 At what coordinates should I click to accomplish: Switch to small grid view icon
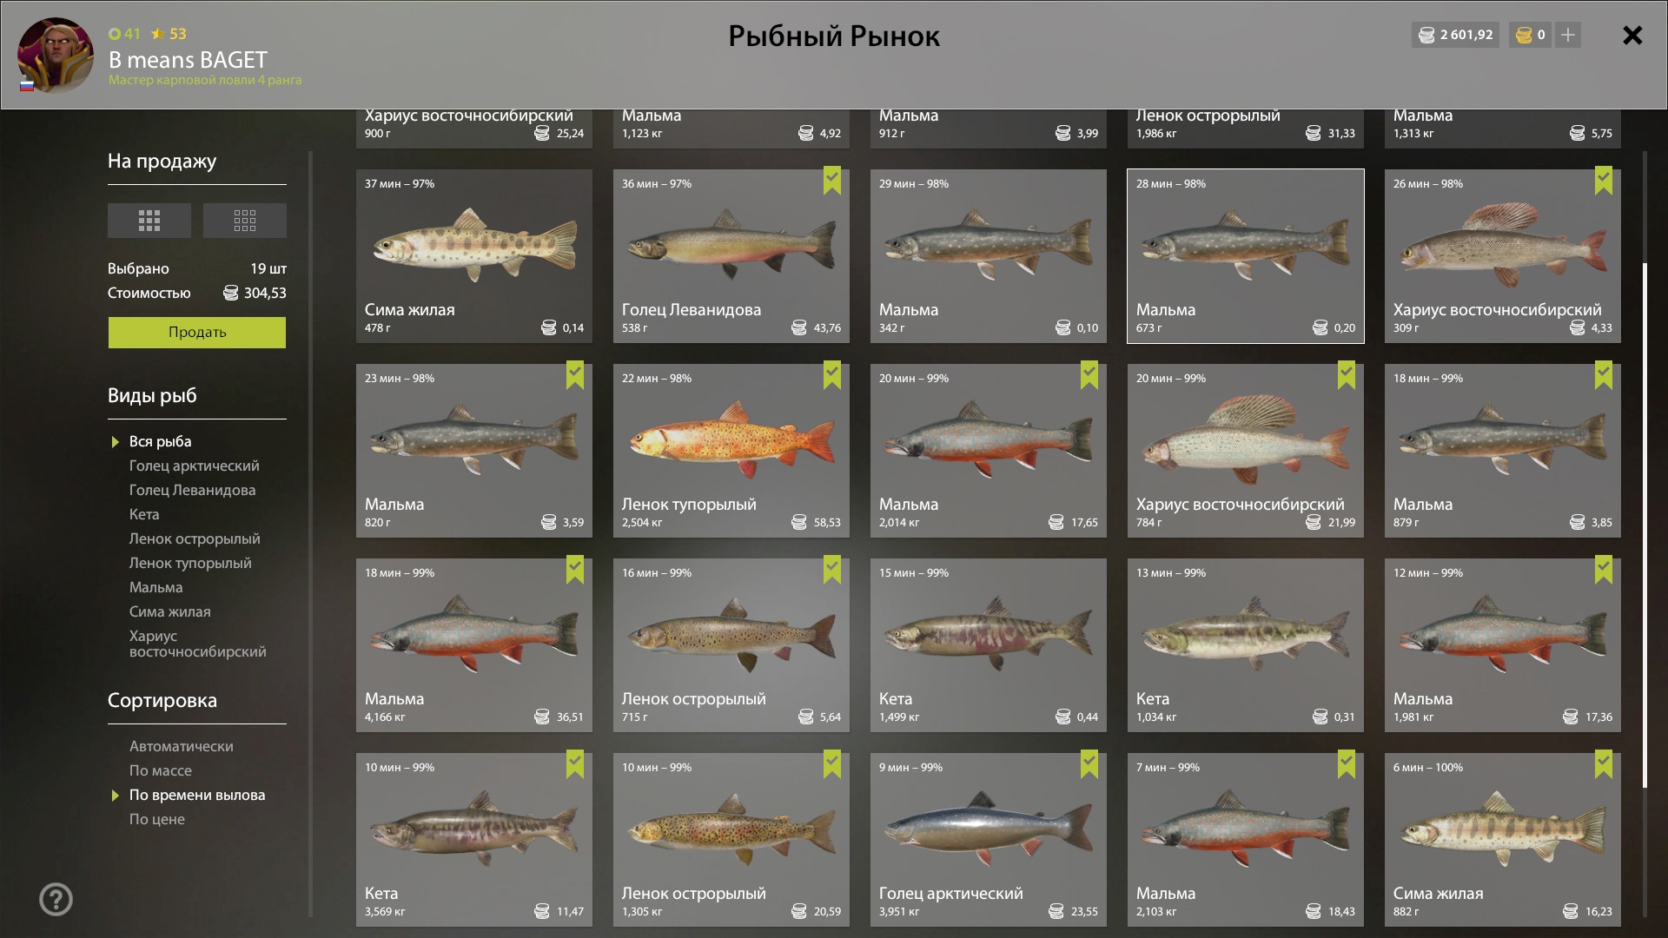coord(245,221)
